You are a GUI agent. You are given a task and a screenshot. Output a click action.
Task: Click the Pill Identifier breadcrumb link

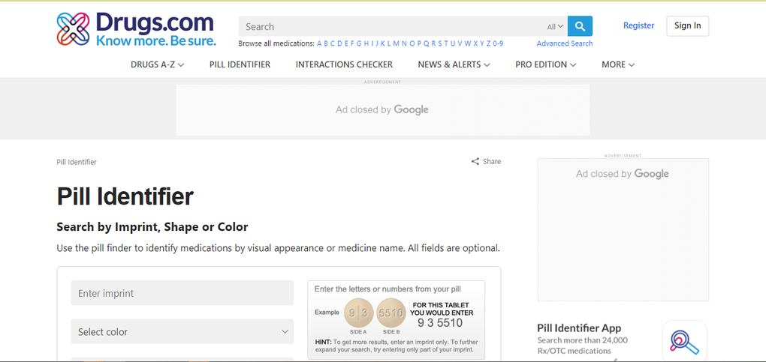[x=77, y=162]
